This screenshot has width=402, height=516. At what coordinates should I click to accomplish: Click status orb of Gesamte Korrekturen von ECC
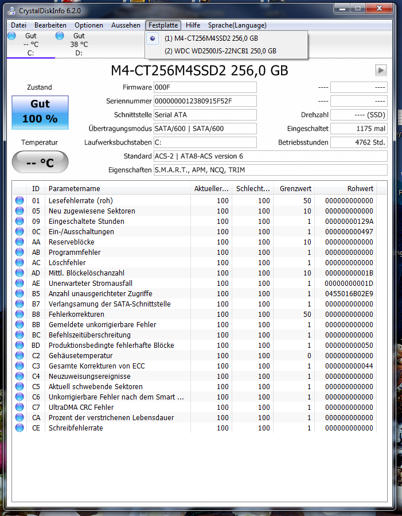[x=19, y=366]
